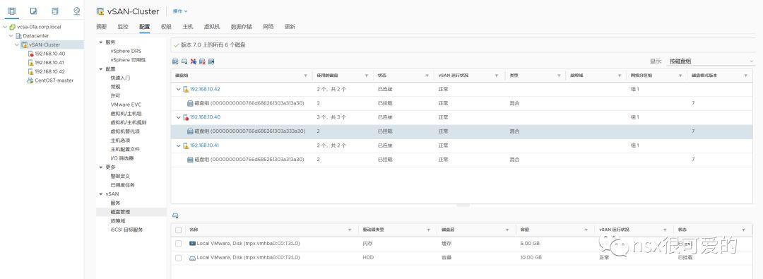The width and height of the screenshot is (763, 279).
Task: Check the box for disk mpx.vmhba0:C0:T2:L0
Action: point(179,258)
